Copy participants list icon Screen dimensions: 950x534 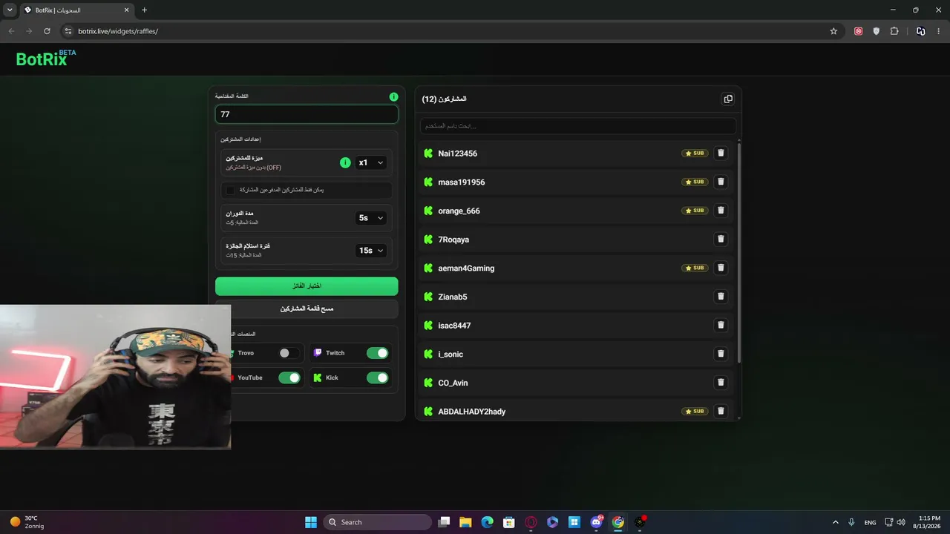tap(728, 99)
